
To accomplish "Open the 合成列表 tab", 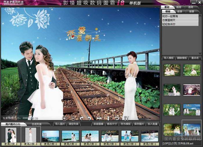I will [x=36, y=124].
